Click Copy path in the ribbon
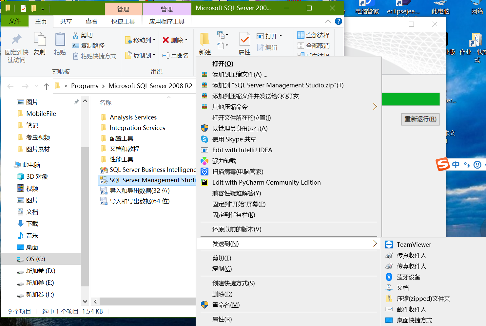 (88, 45)
